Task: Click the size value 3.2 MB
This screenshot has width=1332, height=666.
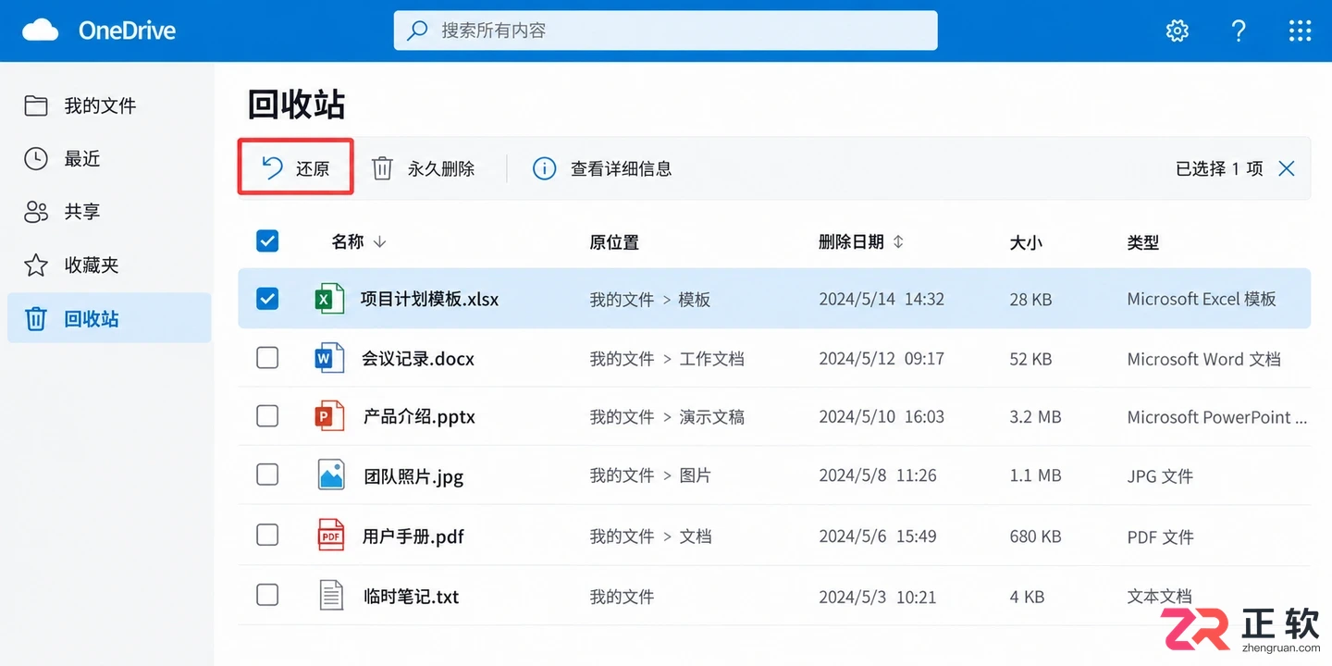Action: pos(1035,417)
